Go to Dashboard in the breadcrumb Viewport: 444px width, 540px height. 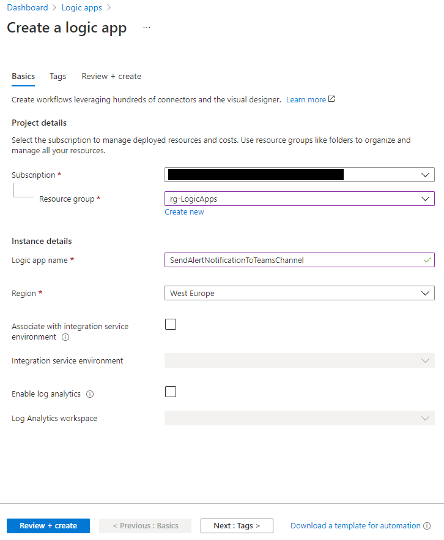28,8
